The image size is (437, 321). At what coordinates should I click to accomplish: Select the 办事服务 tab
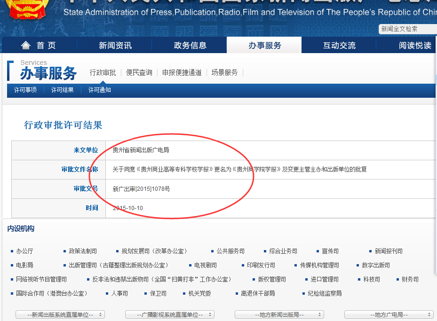[264, 45]
